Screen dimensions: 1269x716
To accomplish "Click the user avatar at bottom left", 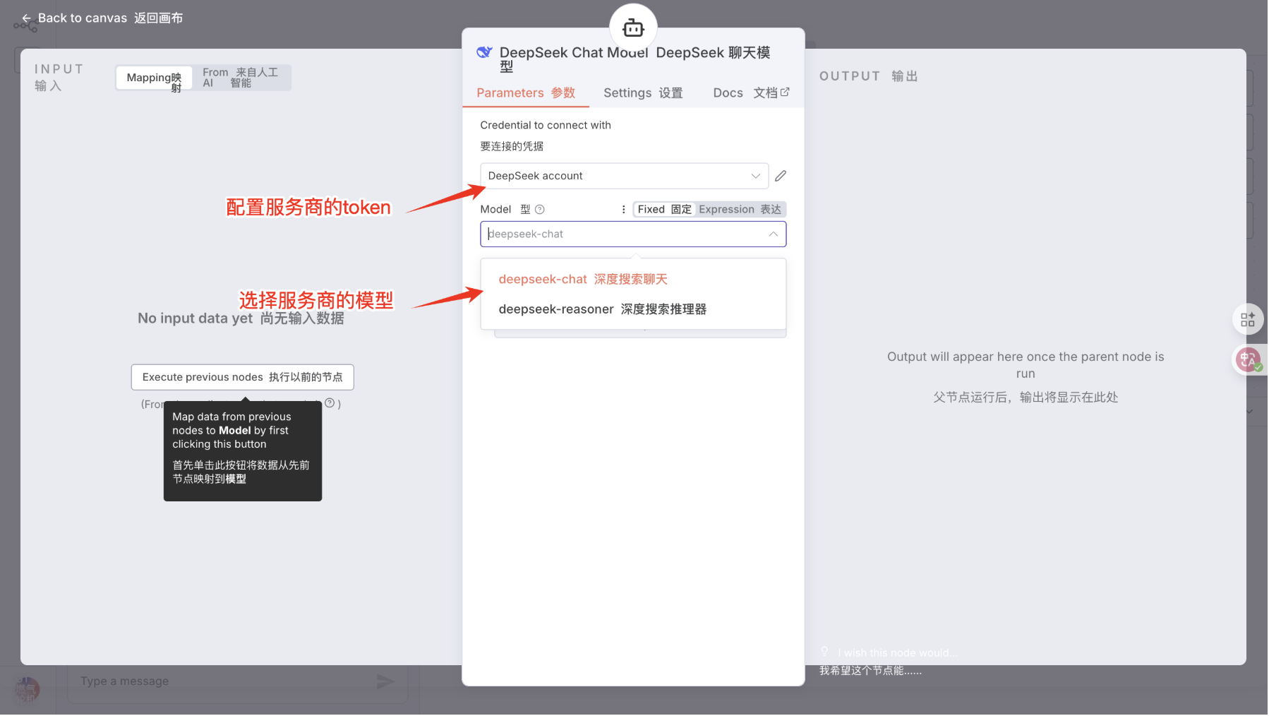I will [28, 688].
